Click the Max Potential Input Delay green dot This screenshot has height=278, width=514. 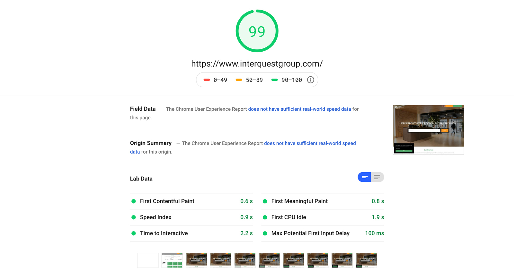pyautogui.click(x=265, y=233)
